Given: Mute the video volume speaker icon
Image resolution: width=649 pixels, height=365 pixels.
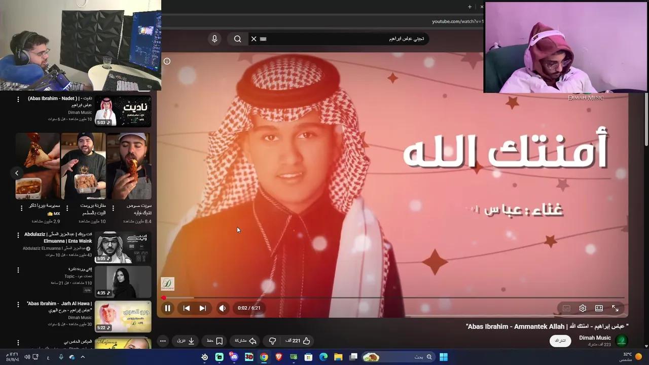Looking at the screenshot, I should [x=222, y=308].
